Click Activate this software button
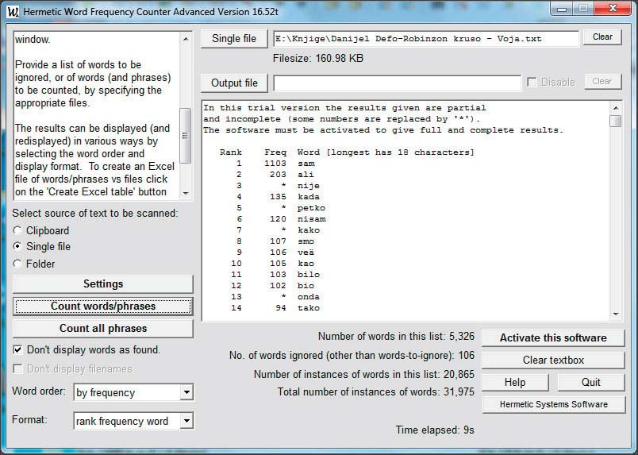 [553, 337]
